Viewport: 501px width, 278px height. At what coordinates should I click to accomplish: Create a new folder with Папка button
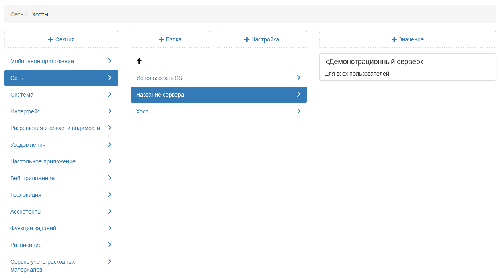[170, 39]
